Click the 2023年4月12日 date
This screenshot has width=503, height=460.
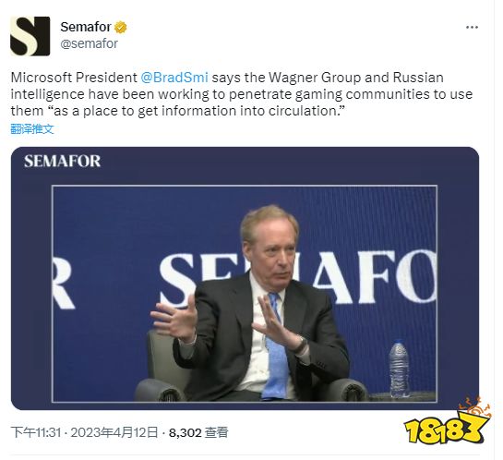114,432
